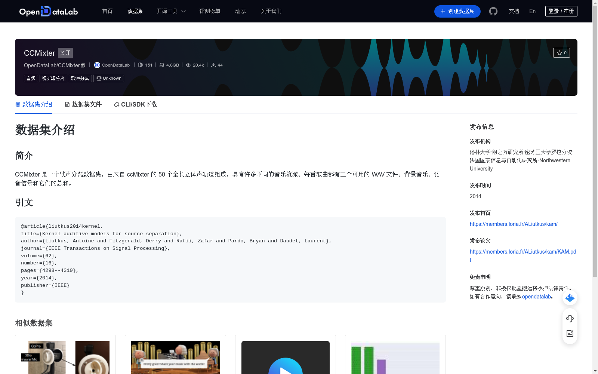Go to 首页 in navigation bar
Screen dimensions: 598x374
[x=107, y=11]
